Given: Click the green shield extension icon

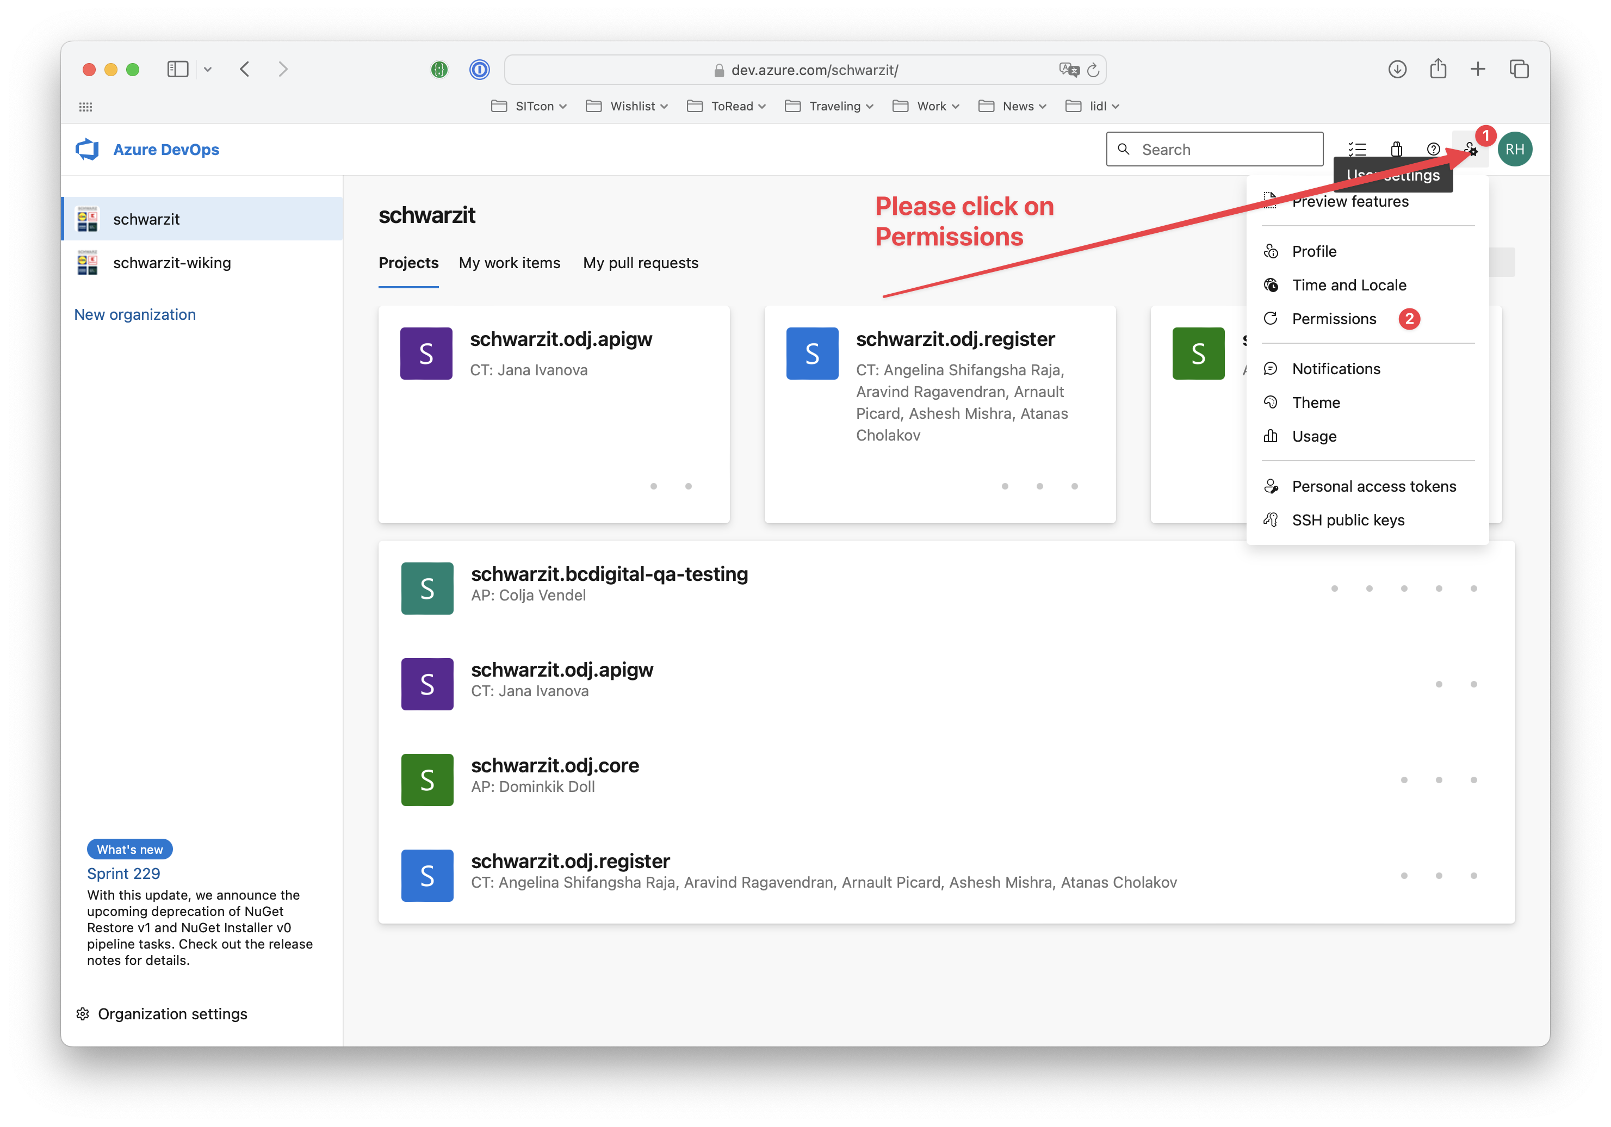Looking at the screenshot, I should pos(439,70).
